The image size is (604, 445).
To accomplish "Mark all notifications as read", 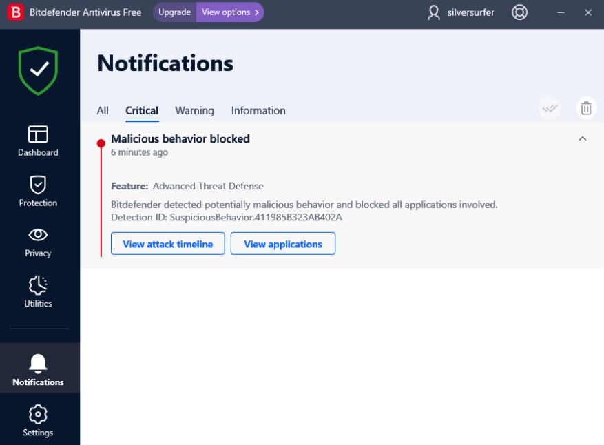I will pyautogui.click(x=549, y=108).
